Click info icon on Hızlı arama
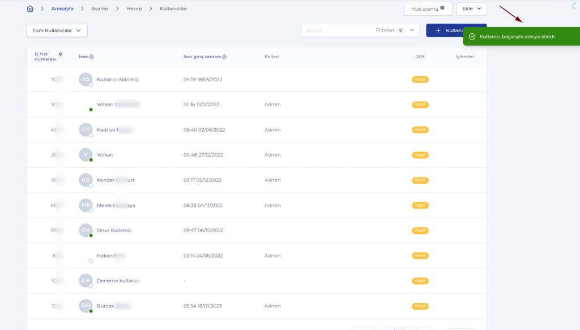Screen dimensions: 580x330 point(442,8)
